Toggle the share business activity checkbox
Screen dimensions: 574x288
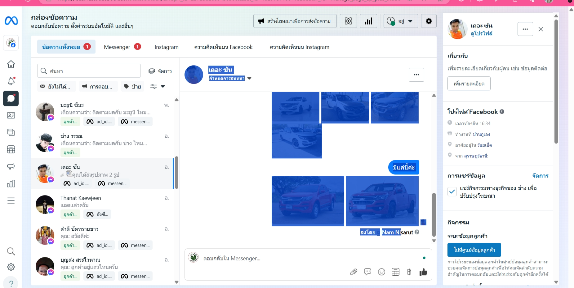452,191
